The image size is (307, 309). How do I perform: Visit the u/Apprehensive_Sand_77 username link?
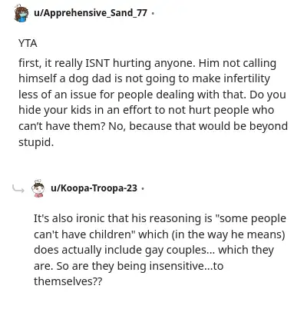coord(91,12)
